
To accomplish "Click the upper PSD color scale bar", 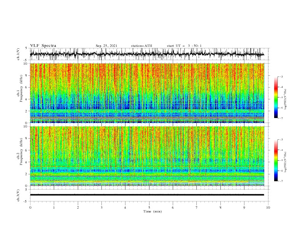I will [276, 97].
